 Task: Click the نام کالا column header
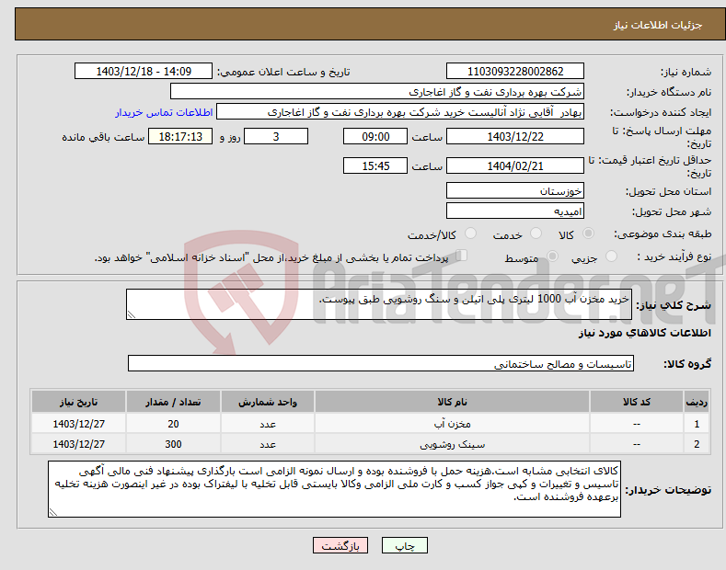click(x=452, y=402)
